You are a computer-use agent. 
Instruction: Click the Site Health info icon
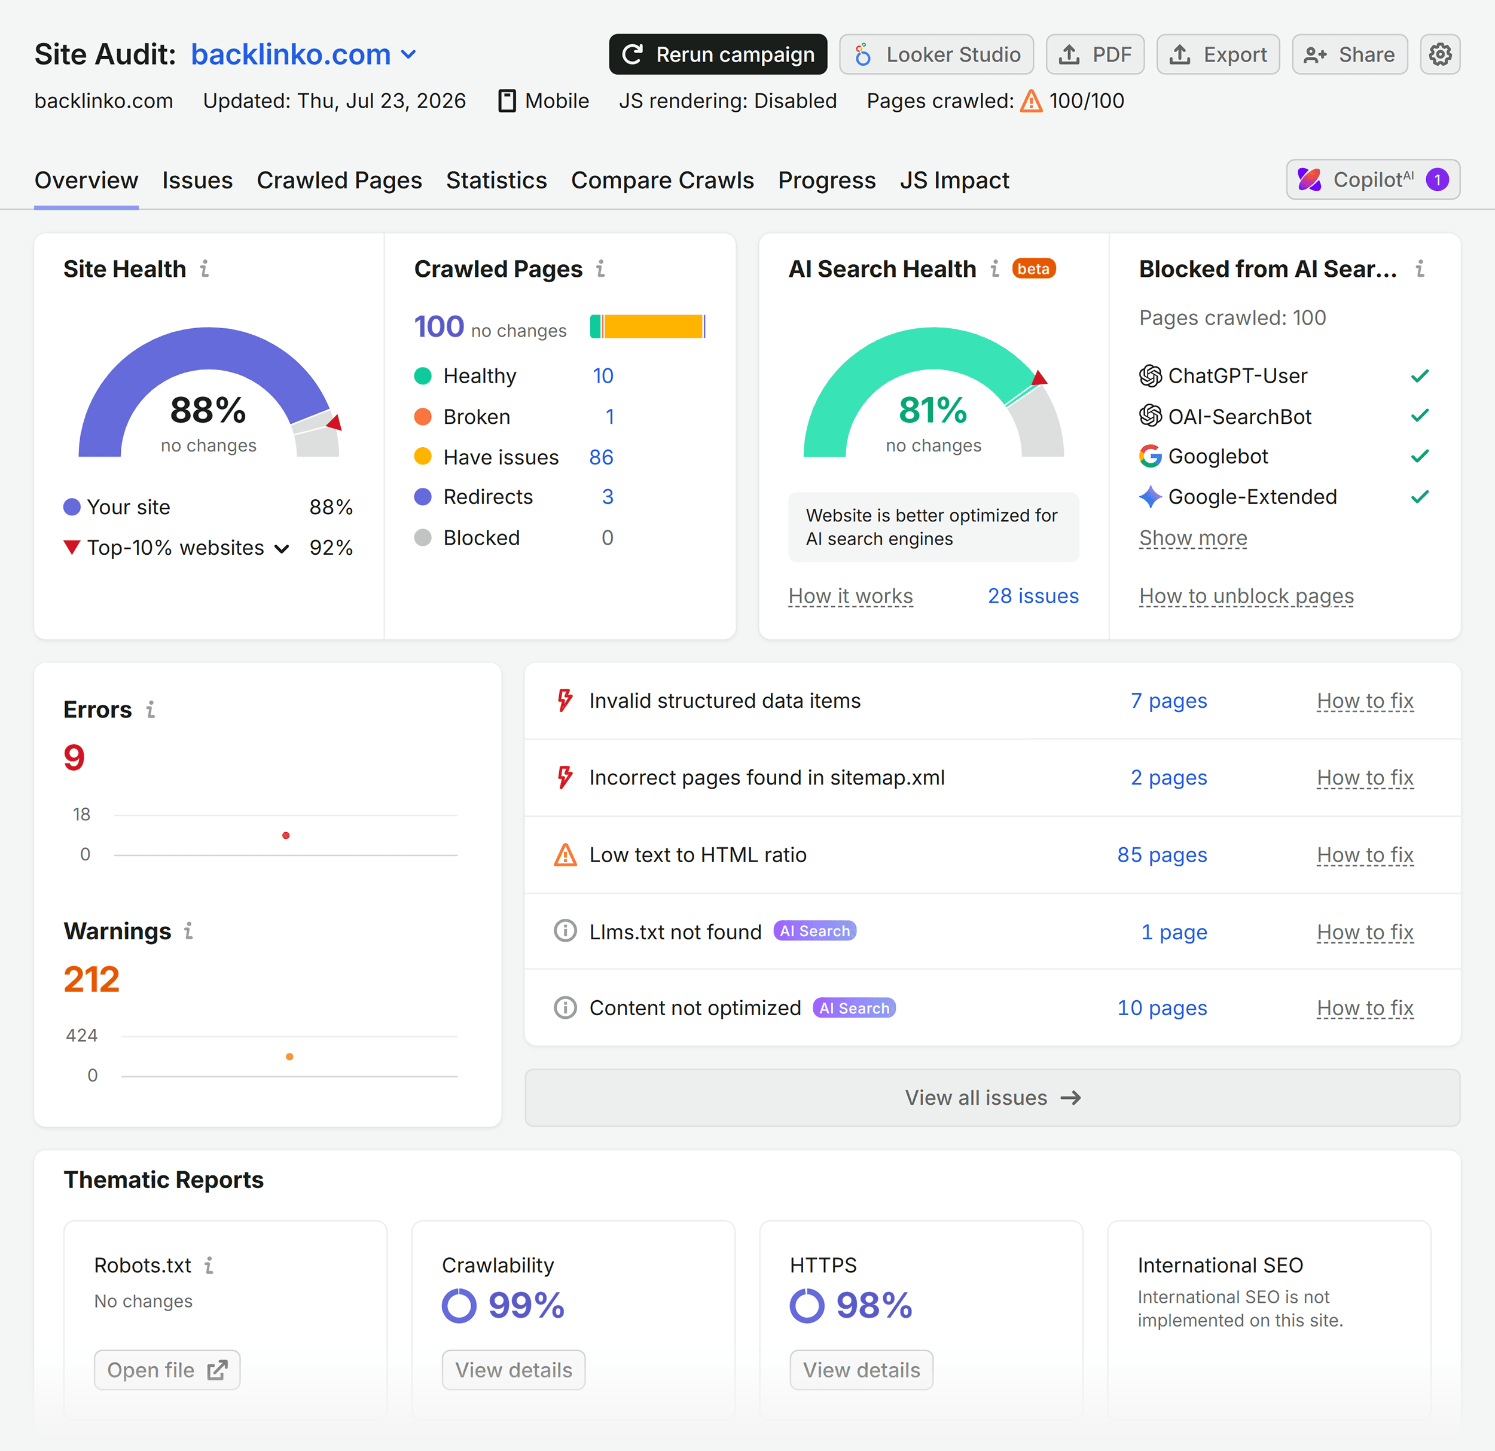[205, 268]
